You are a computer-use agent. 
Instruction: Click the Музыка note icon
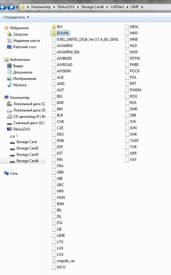(9, 85)
